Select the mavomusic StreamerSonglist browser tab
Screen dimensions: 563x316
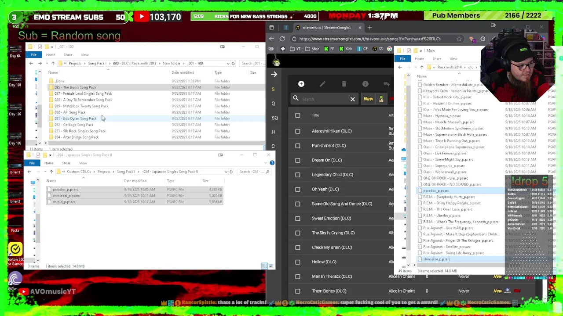point(326,28)
